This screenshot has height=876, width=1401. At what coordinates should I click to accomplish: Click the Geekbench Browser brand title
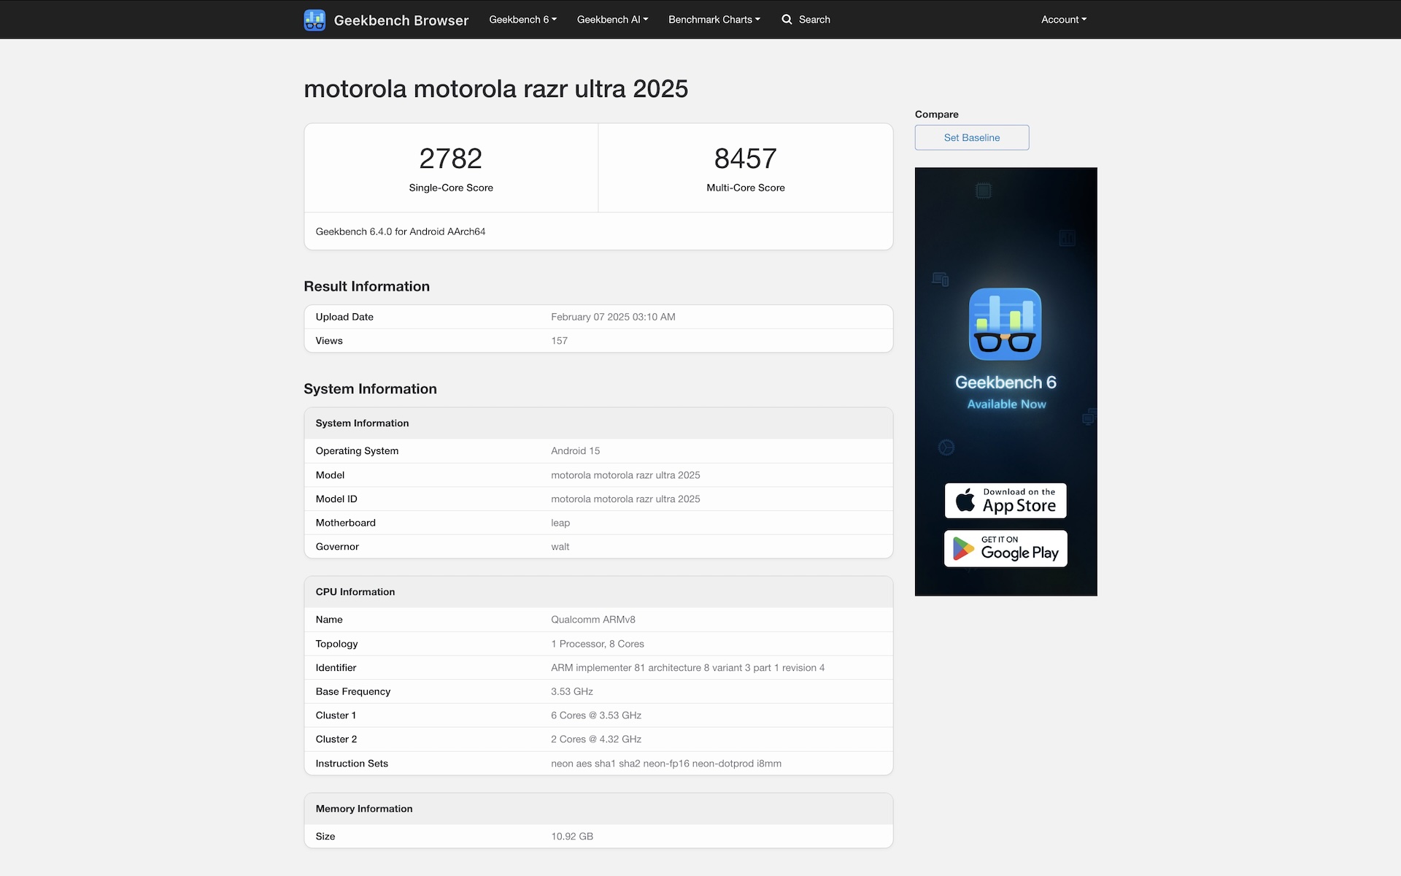[x=401, y=20]
